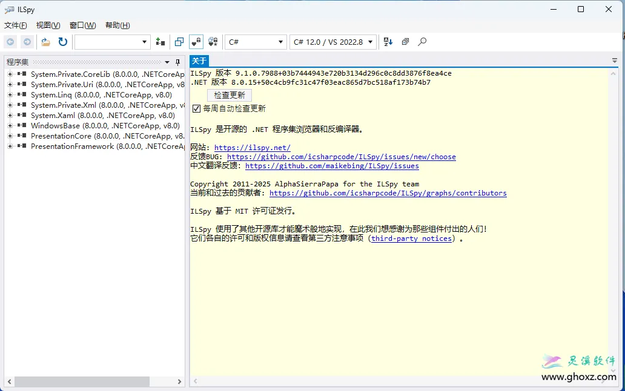Screen dimensions: 625x391
Task: Open the https://ilspy.net/ link
Action: click(253, 148)
